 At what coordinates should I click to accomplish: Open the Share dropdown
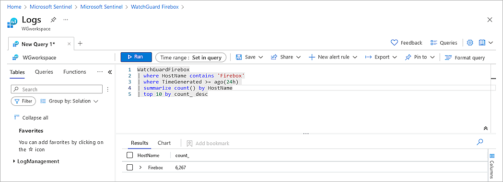(x=286, y=57)
